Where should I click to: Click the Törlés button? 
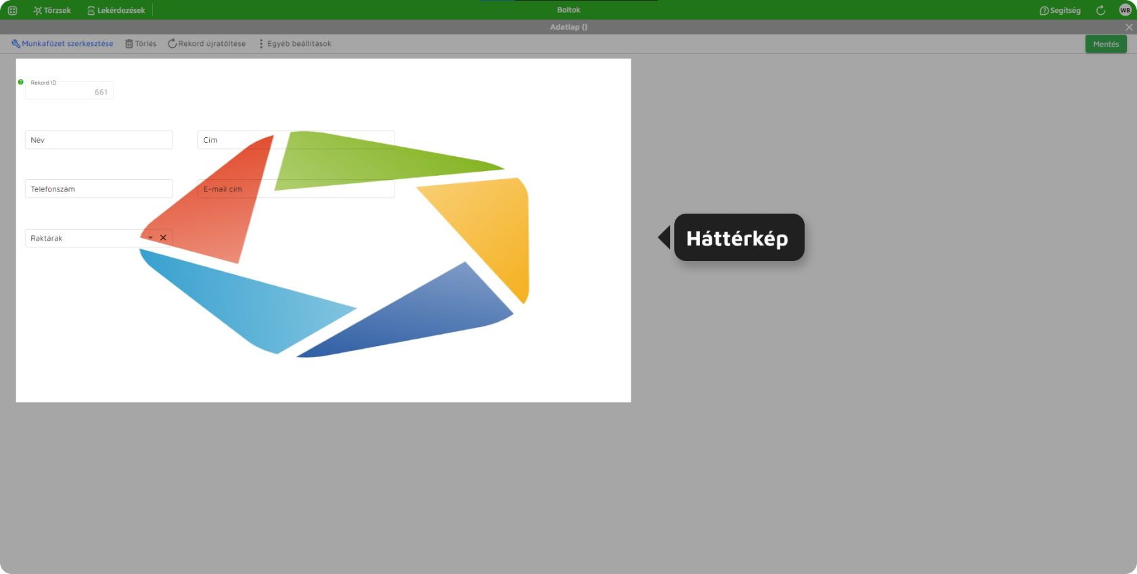tap(141, 43)
